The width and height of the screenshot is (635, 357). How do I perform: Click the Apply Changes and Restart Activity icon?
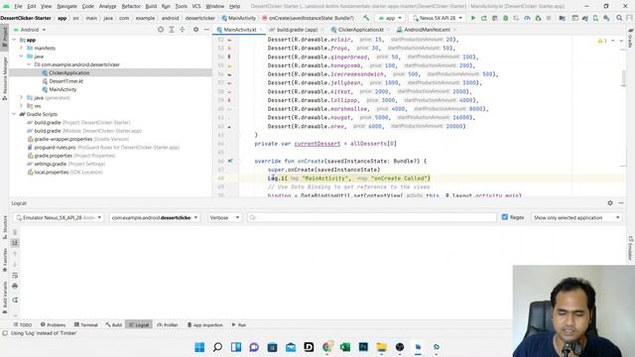pyautogui.click(x=484, y=18)
